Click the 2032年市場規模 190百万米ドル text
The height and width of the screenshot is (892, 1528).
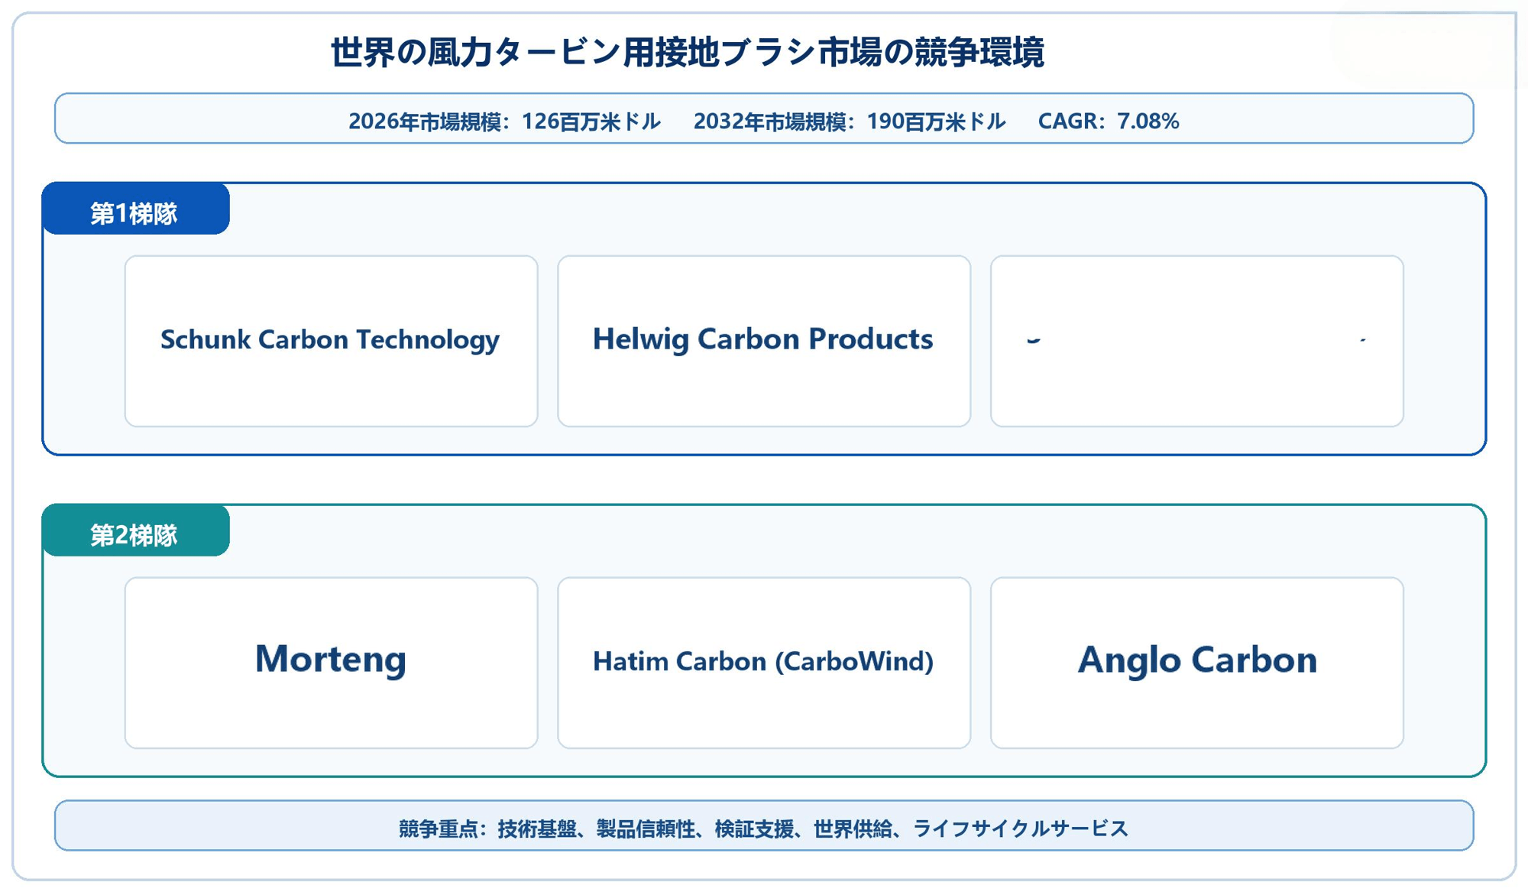point(849,122)
